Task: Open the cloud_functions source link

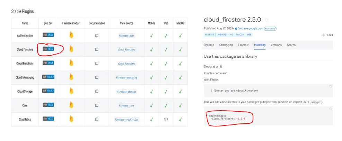Action: pyautogui.click(x=127, y=64)
